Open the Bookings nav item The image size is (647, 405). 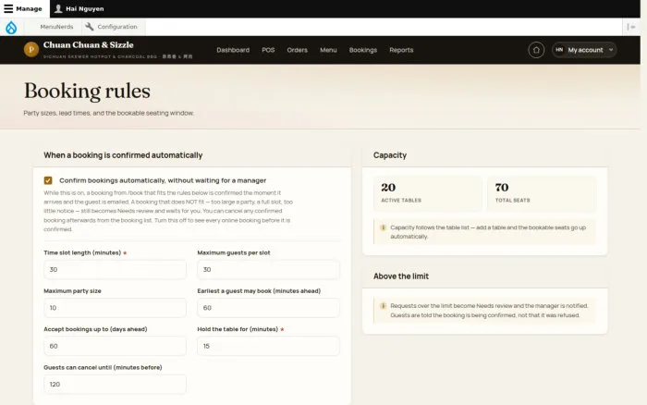[363, 50]
